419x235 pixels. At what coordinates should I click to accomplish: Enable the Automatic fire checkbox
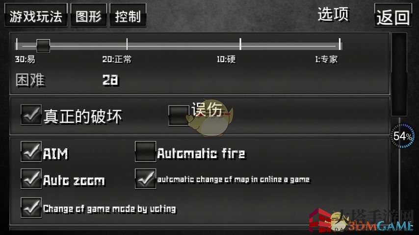(x=145, y=151)
